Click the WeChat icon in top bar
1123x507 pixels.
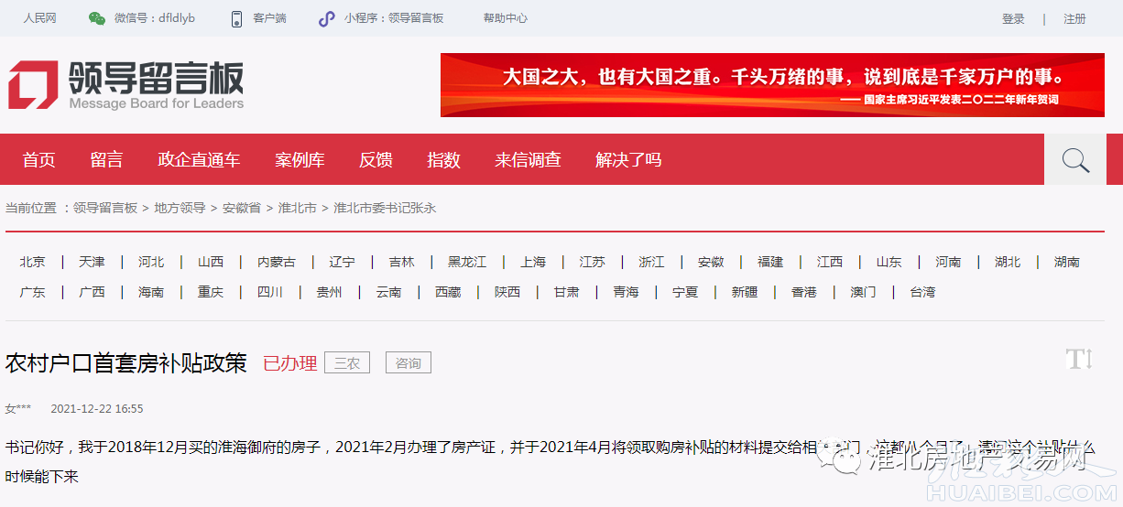[97, 18]
